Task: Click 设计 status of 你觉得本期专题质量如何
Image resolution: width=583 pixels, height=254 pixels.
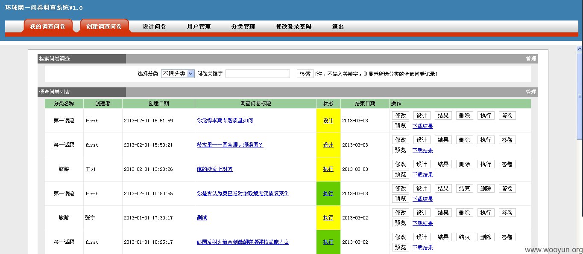Action: click(x=328, y=121)
